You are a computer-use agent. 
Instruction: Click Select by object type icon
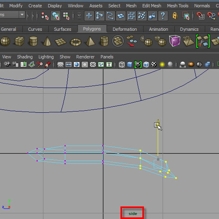(56, 16)
